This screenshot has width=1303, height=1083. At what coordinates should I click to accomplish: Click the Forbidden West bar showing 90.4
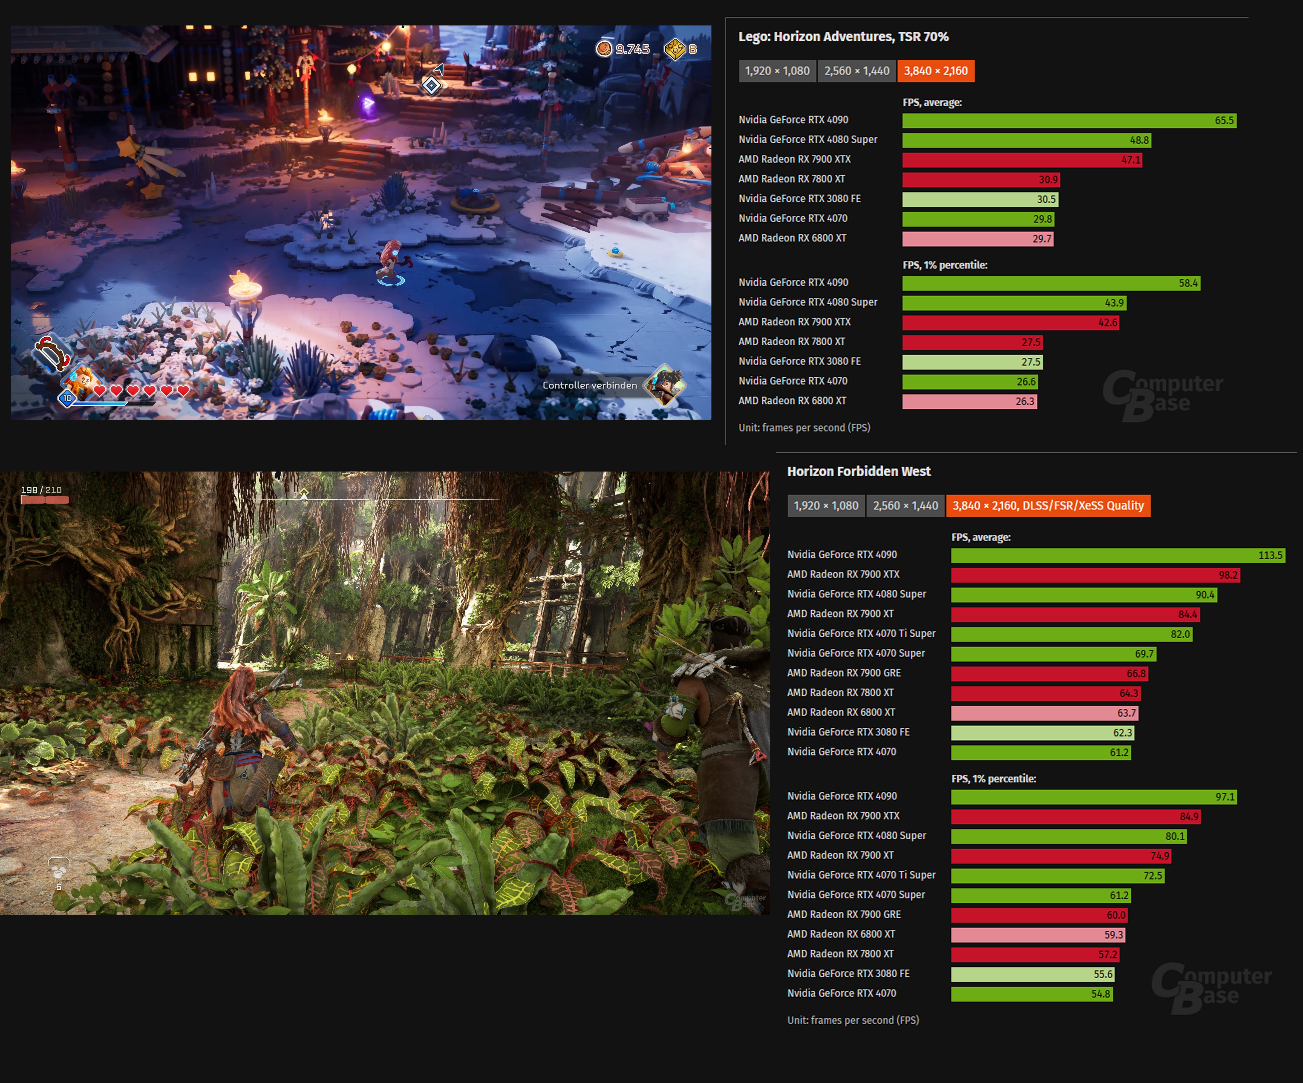[1084, 595]
